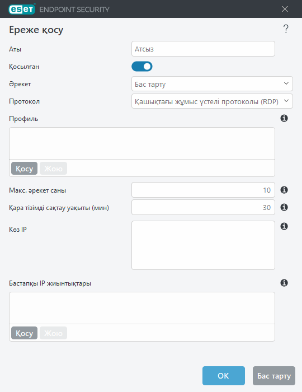Click the Көз IP text area

203,245
